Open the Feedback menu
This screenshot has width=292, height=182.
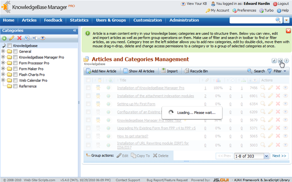[x=53, y=20]
